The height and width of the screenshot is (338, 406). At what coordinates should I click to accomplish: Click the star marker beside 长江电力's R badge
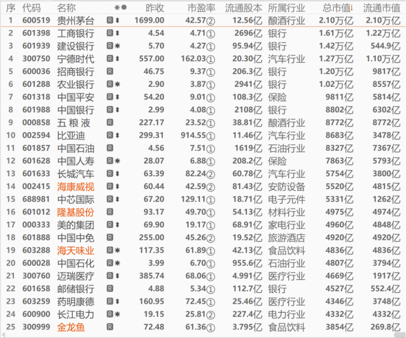(117, 314)
